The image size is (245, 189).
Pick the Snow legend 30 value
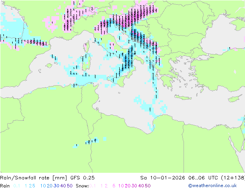pos(134,186)
